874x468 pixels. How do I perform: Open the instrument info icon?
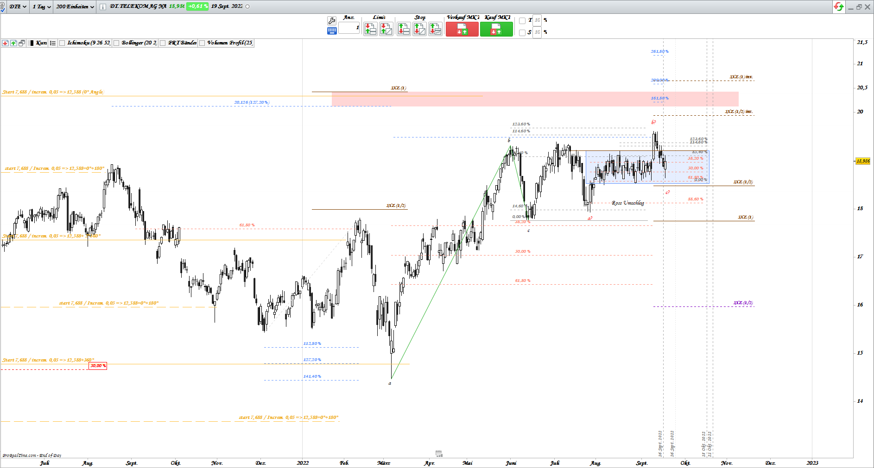coord(102,7)
